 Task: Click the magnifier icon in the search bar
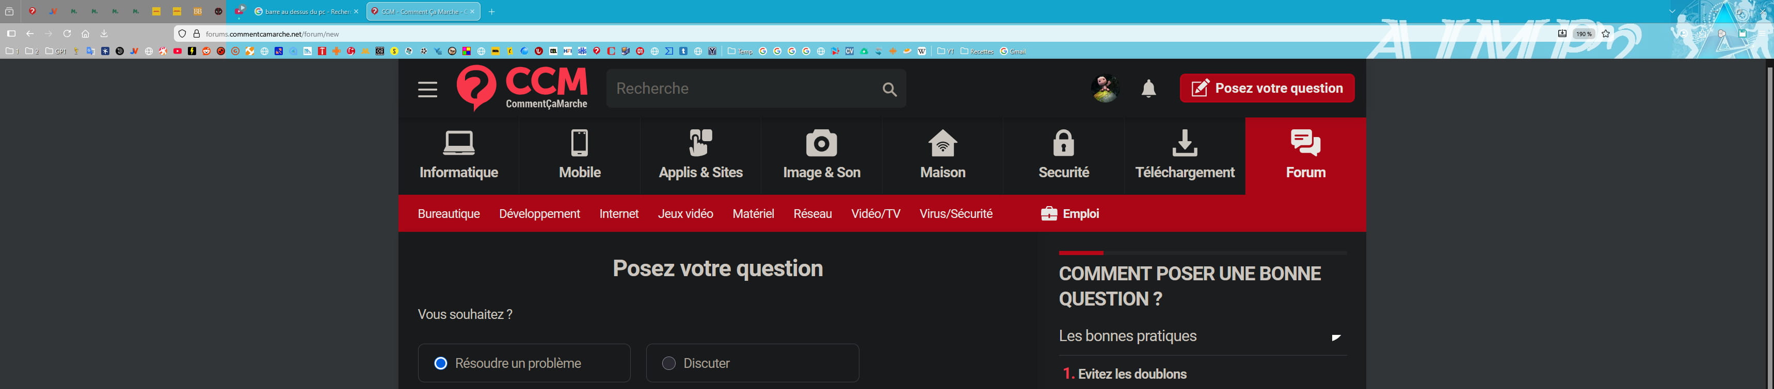coord(889,89)
